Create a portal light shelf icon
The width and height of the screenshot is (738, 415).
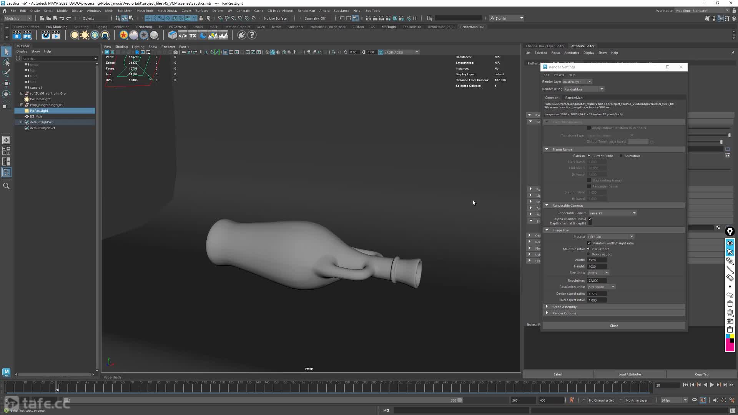coord(105,35)
